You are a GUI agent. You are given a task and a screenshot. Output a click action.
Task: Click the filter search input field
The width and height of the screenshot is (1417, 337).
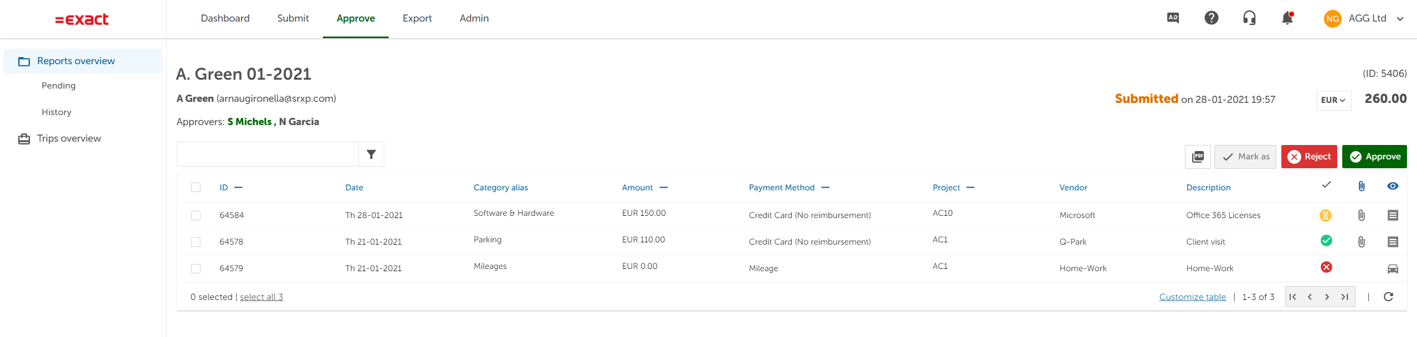coord(267,154)
